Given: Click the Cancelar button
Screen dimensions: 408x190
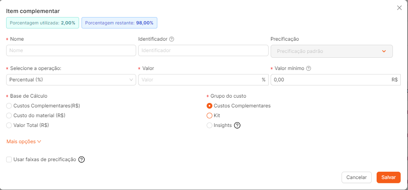Looking at the screenshot, I should click(357, 177).
